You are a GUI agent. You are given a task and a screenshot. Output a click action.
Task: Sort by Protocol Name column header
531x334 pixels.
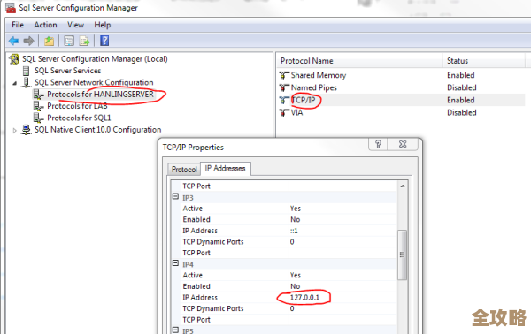click(x=359, y=61)
